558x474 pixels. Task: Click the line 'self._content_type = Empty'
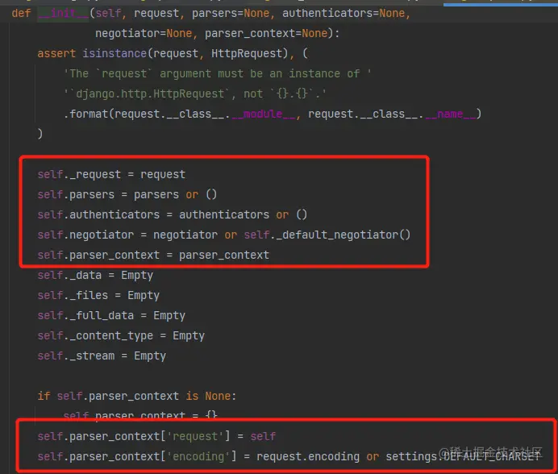click(x=121, y=336)
